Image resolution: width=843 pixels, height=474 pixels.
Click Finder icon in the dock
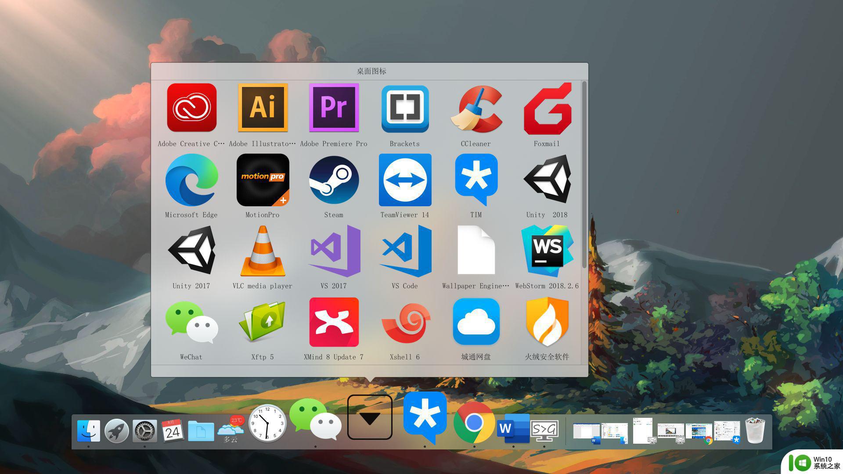point(88,431)
